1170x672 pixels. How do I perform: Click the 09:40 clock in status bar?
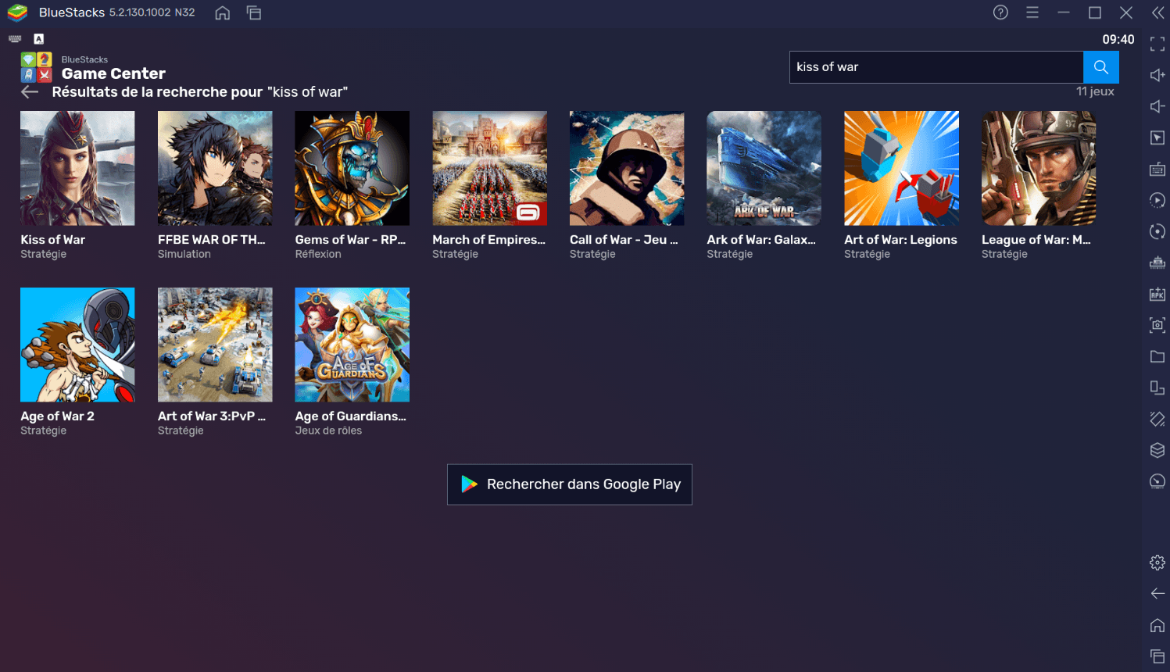click(1118, 39)
